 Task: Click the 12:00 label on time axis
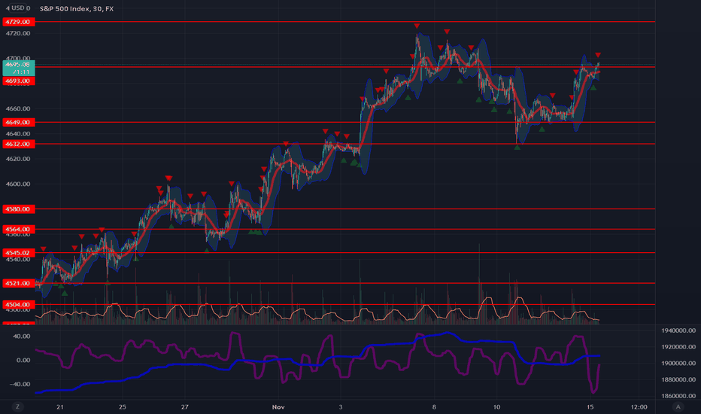pos(639,406)
